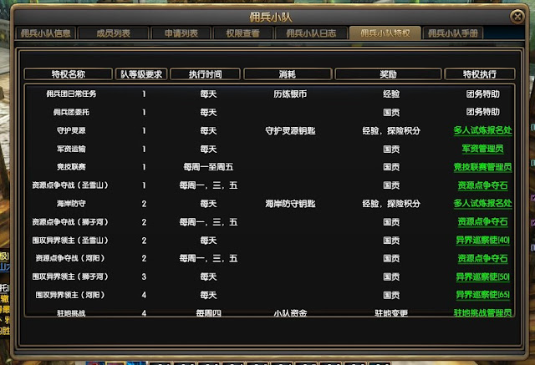Select 资源点争夺战（河阳）row name
The height and width of the screenshot is (365, 535).
pos(70,258)
